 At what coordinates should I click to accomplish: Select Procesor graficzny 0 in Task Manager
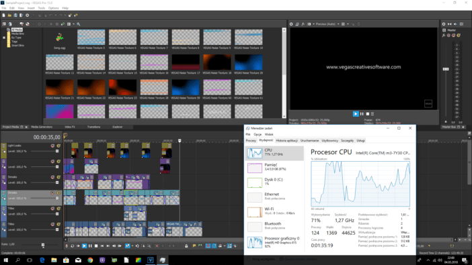click(274, 242)
